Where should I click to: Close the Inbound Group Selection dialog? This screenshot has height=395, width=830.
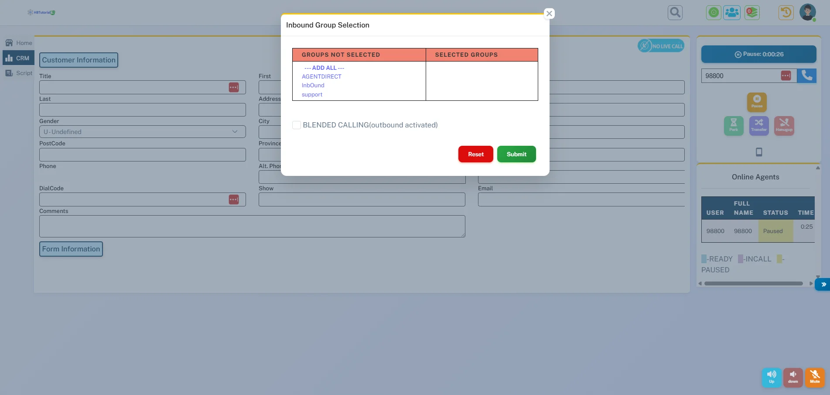549,14
